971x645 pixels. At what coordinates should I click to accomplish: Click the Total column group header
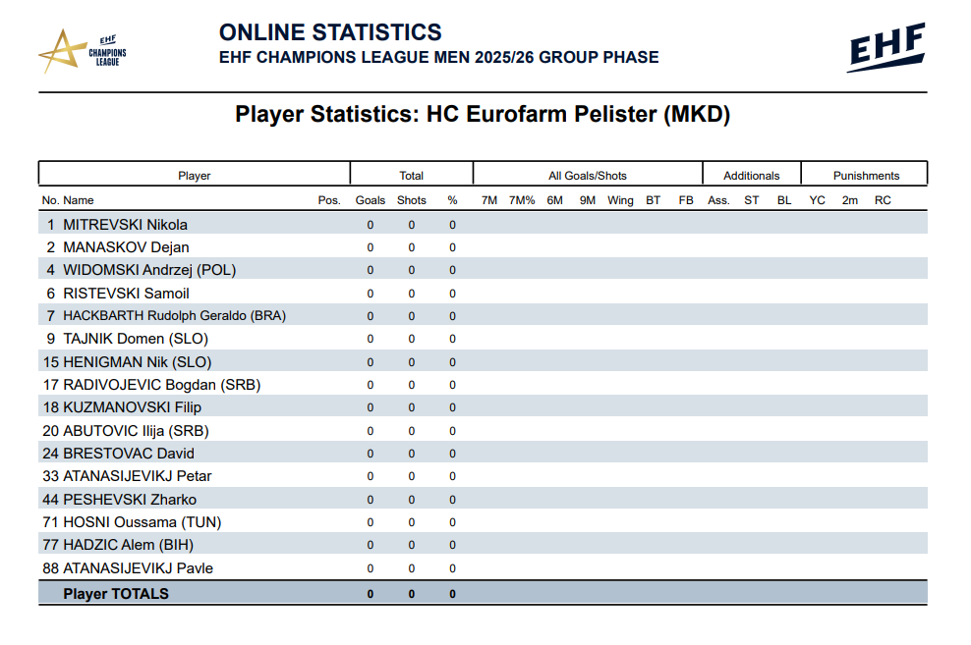pos(411,176)
